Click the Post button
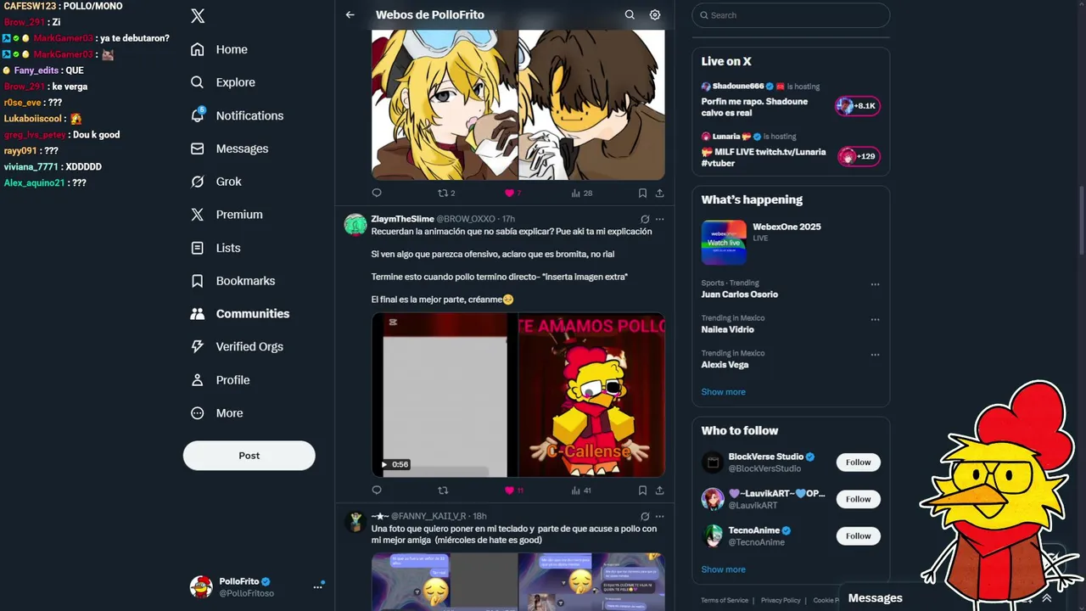Image resolution: width=1086 pixels, height=611 pixels. (249, 456)
